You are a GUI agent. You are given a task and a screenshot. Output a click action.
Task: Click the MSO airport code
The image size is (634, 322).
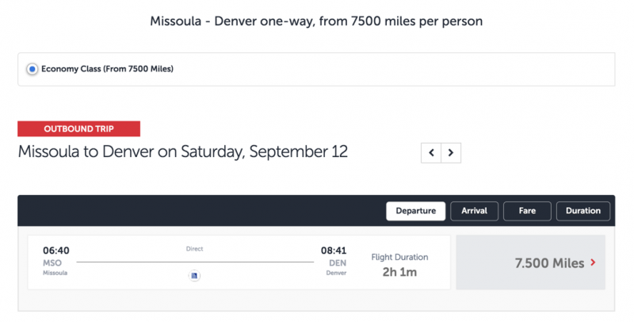[52, 263]
